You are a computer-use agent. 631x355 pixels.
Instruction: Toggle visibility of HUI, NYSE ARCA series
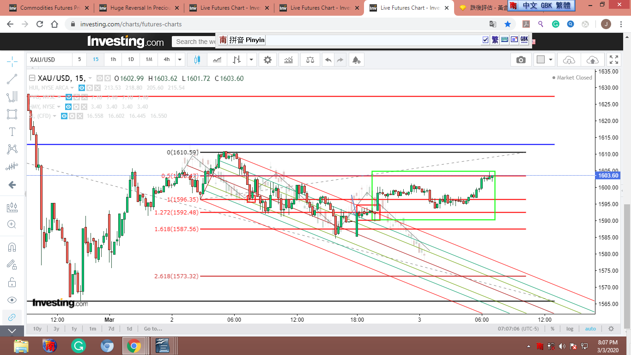pos(81,88)
